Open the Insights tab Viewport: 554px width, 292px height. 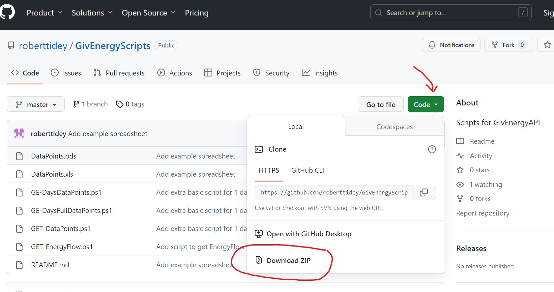pos(320,73)
